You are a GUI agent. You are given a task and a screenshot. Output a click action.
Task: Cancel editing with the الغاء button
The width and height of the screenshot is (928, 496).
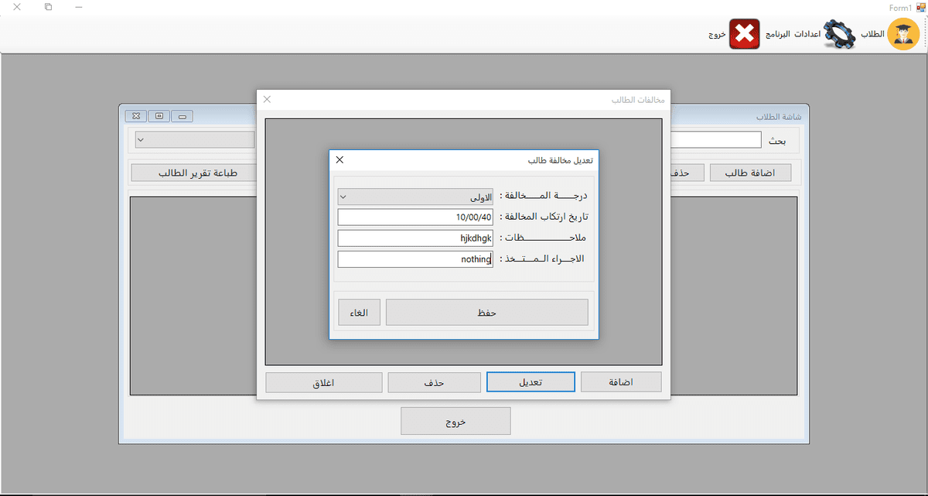[x=359, y=313]
